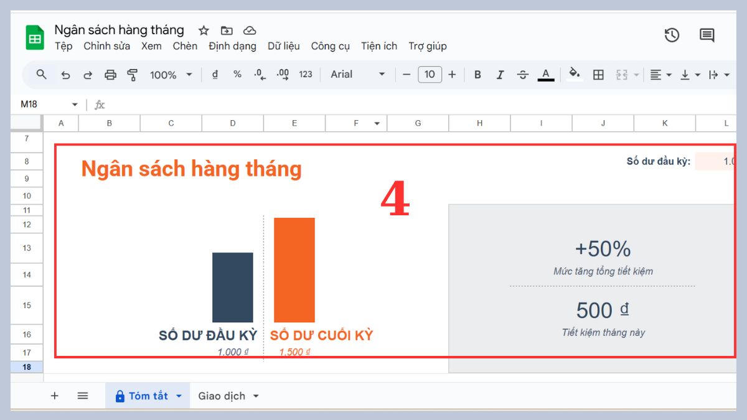
Task: Toggle bold formatting
Action: tap(477, 74)
